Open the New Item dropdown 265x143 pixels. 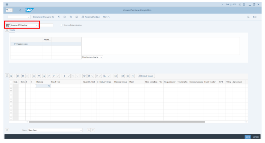tap(81, 130)
